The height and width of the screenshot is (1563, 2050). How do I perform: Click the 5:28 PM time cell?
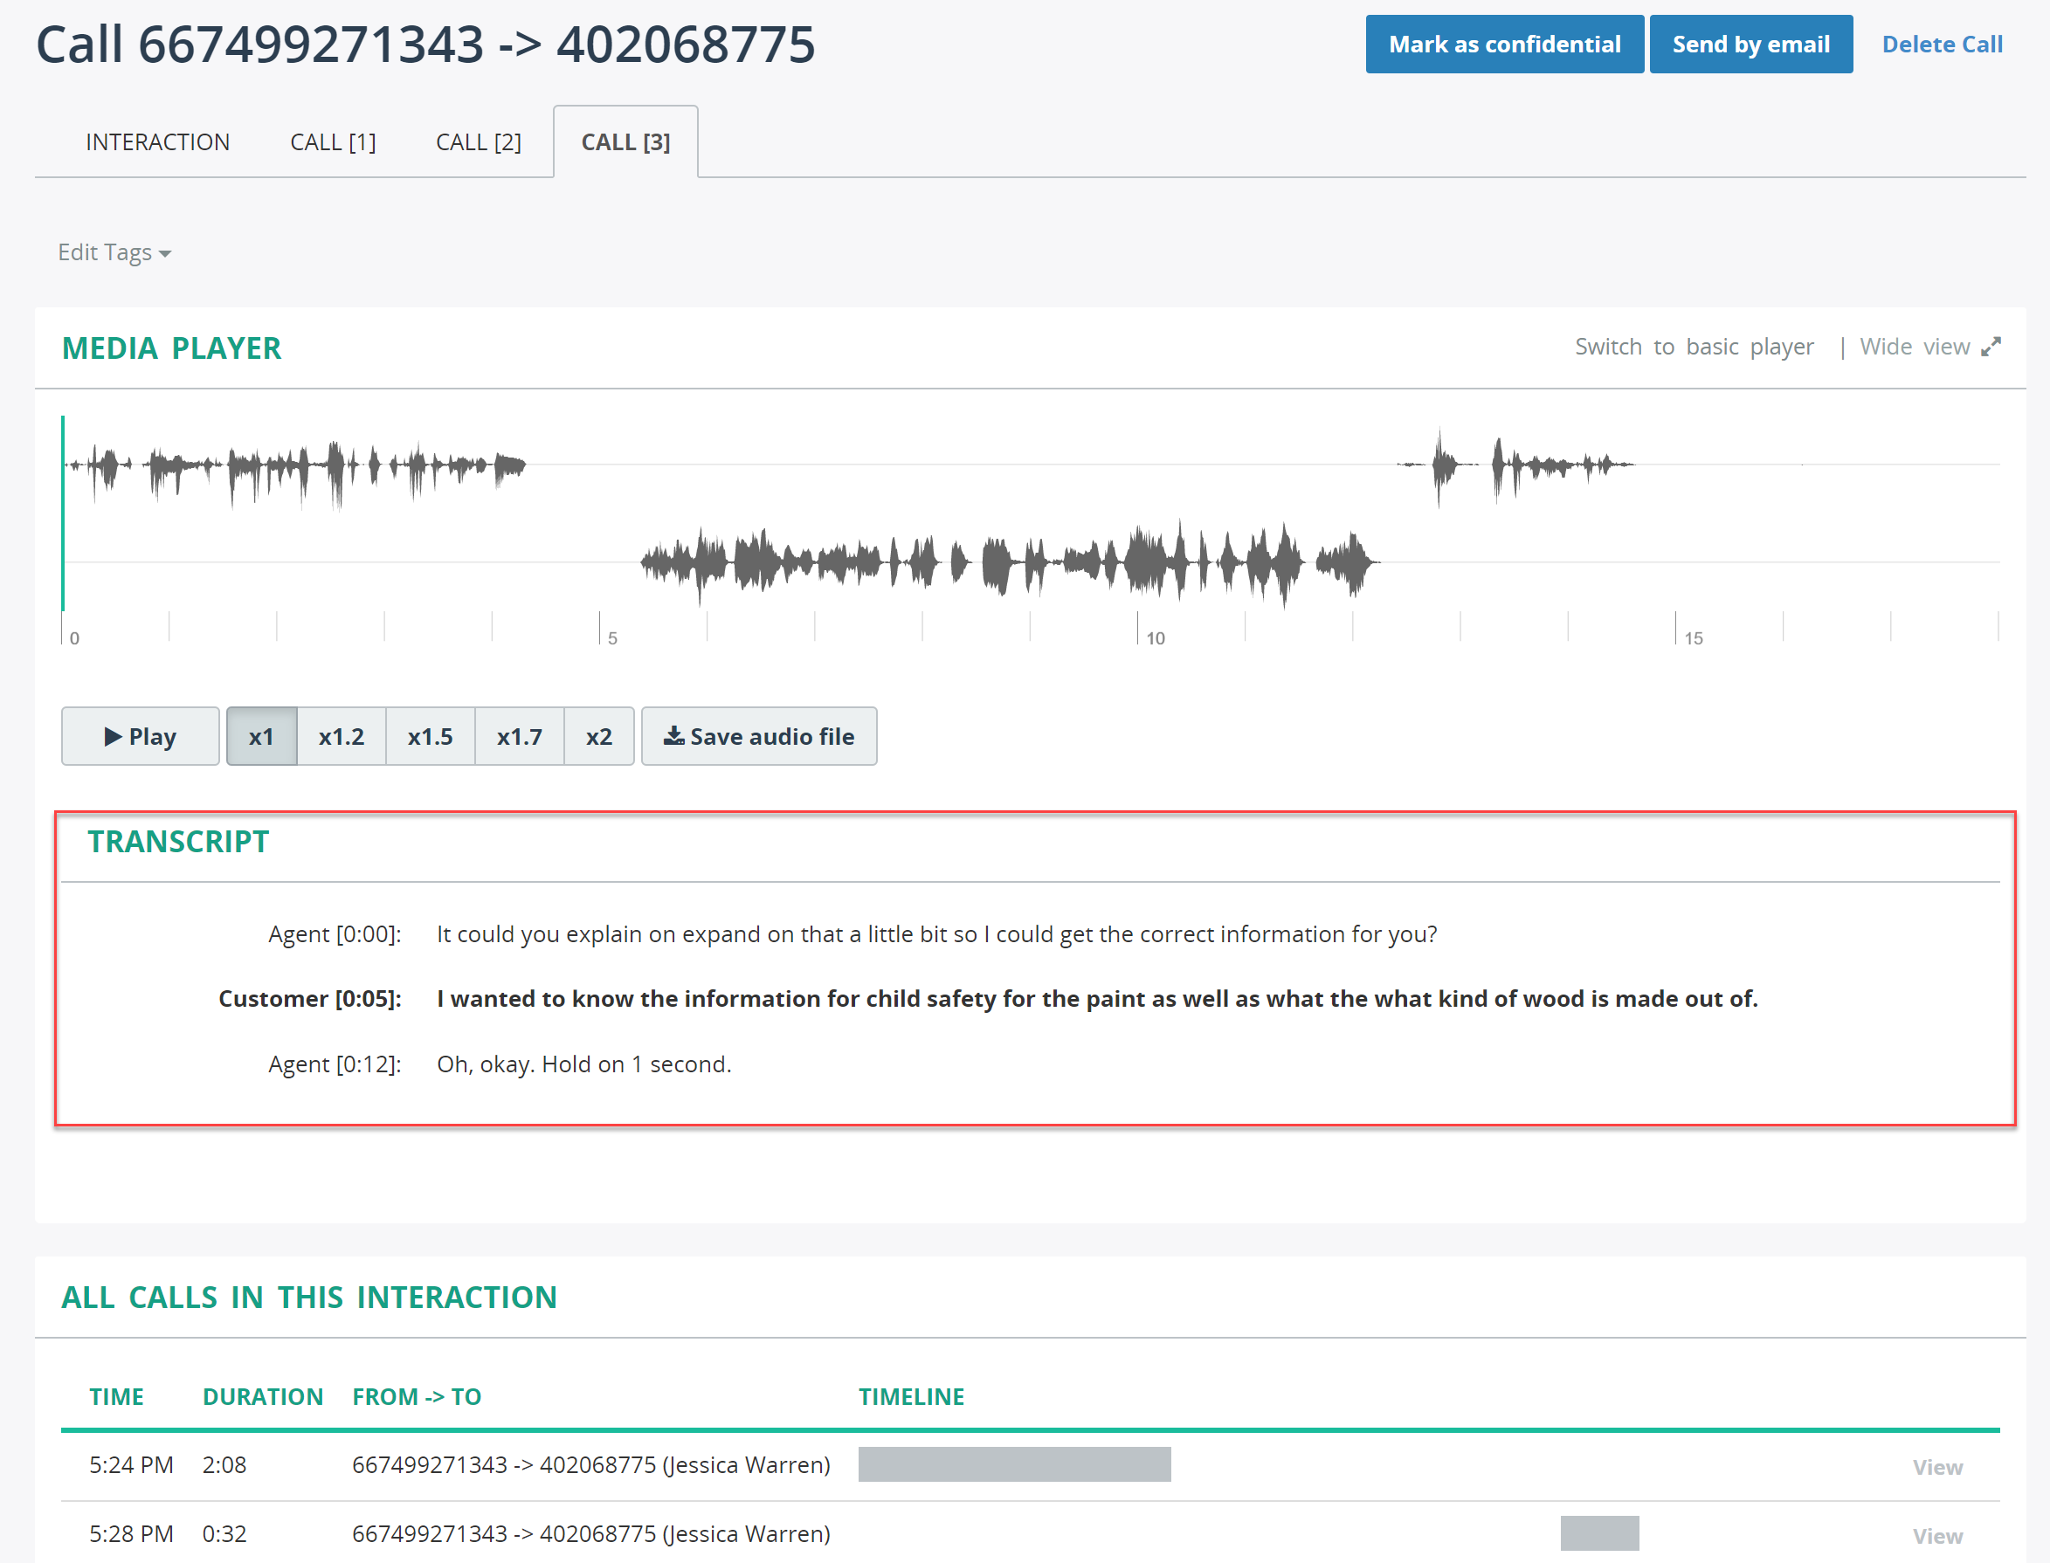coord(131,1533)
